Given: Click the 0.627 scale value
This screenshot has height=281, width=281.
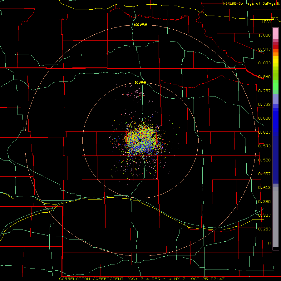Looking at the screenshot, I should 264,132.
